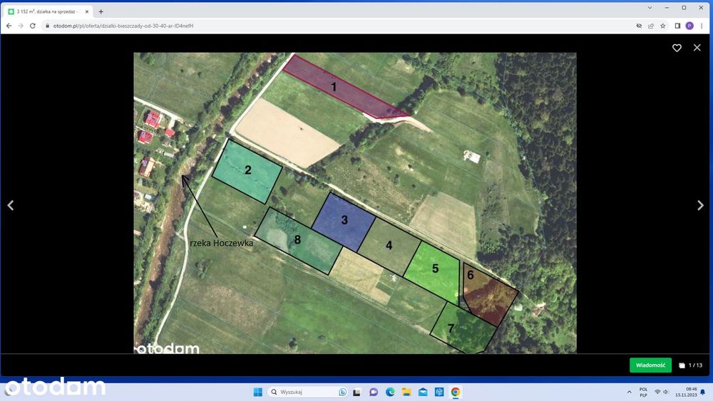Reload the page in Chrome

point(33,26)
